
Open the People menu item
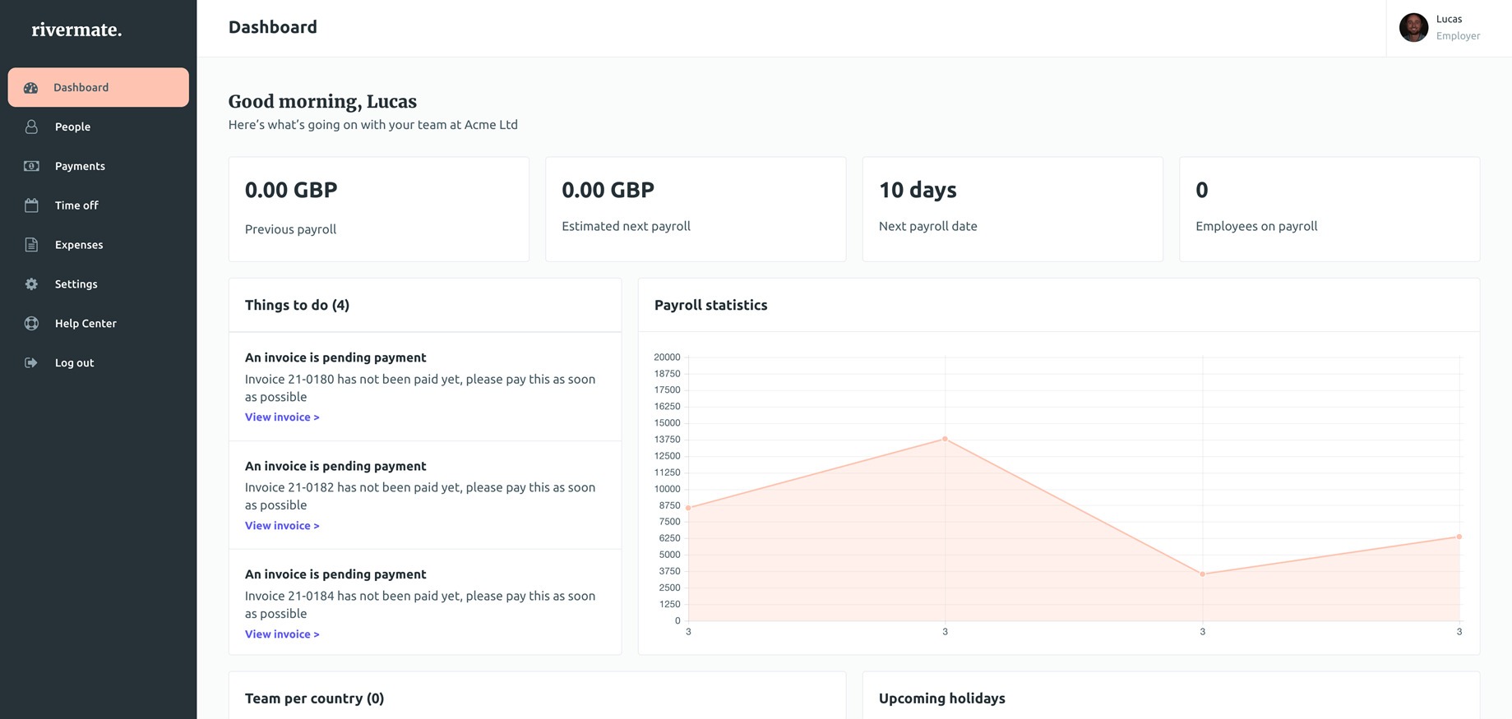pos(72,127)
